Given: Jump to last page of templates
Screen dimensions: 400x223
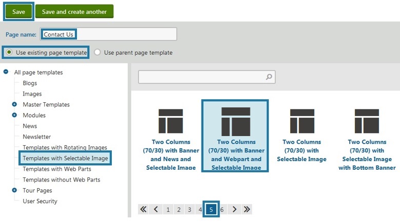Looking at the screenshot, I should (x=247, y=209).
